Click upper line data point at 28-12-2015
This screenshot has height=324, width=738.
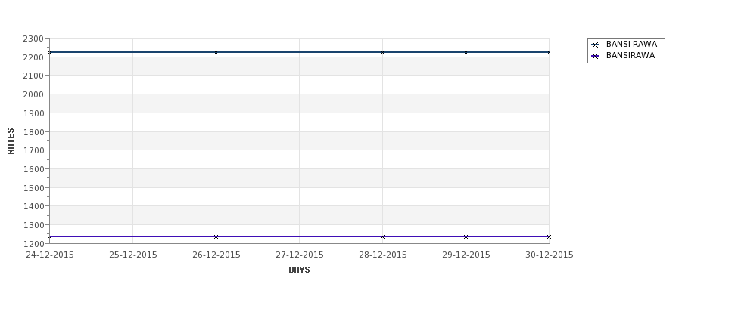(382, 52)
